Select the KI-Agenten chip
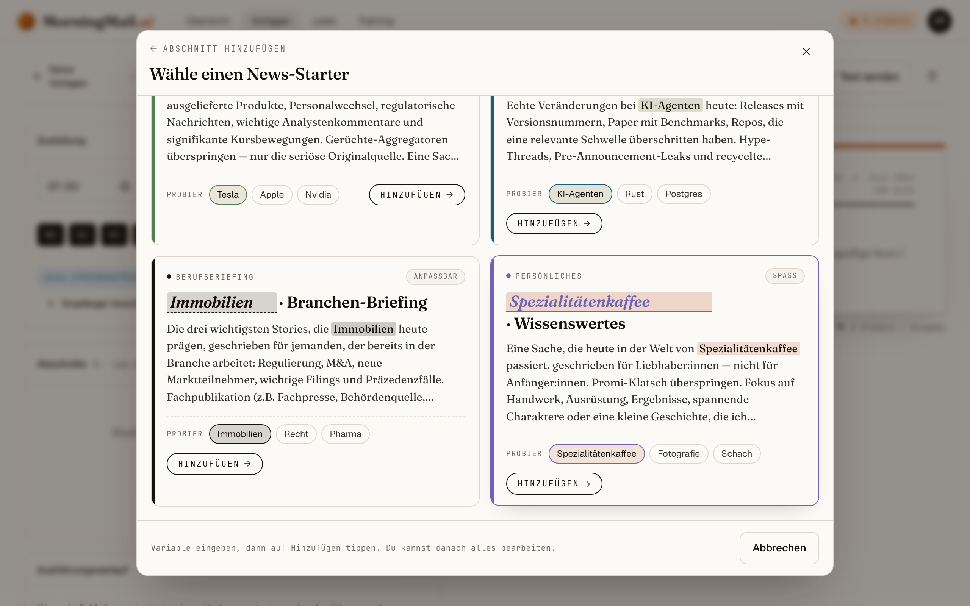The height and width of the screenshot is (606, 970). 580,194
